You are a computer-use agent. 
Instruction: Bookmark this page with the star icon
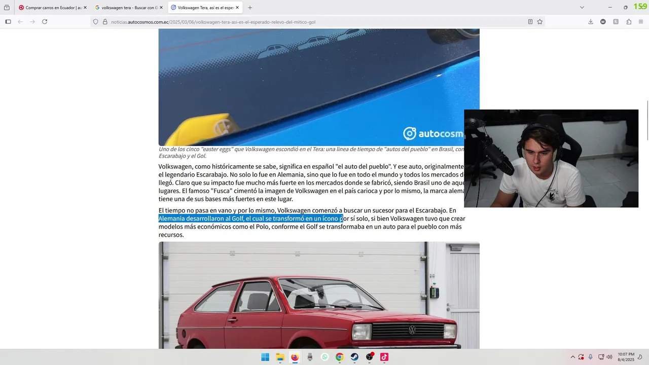[x=540, y=22]
